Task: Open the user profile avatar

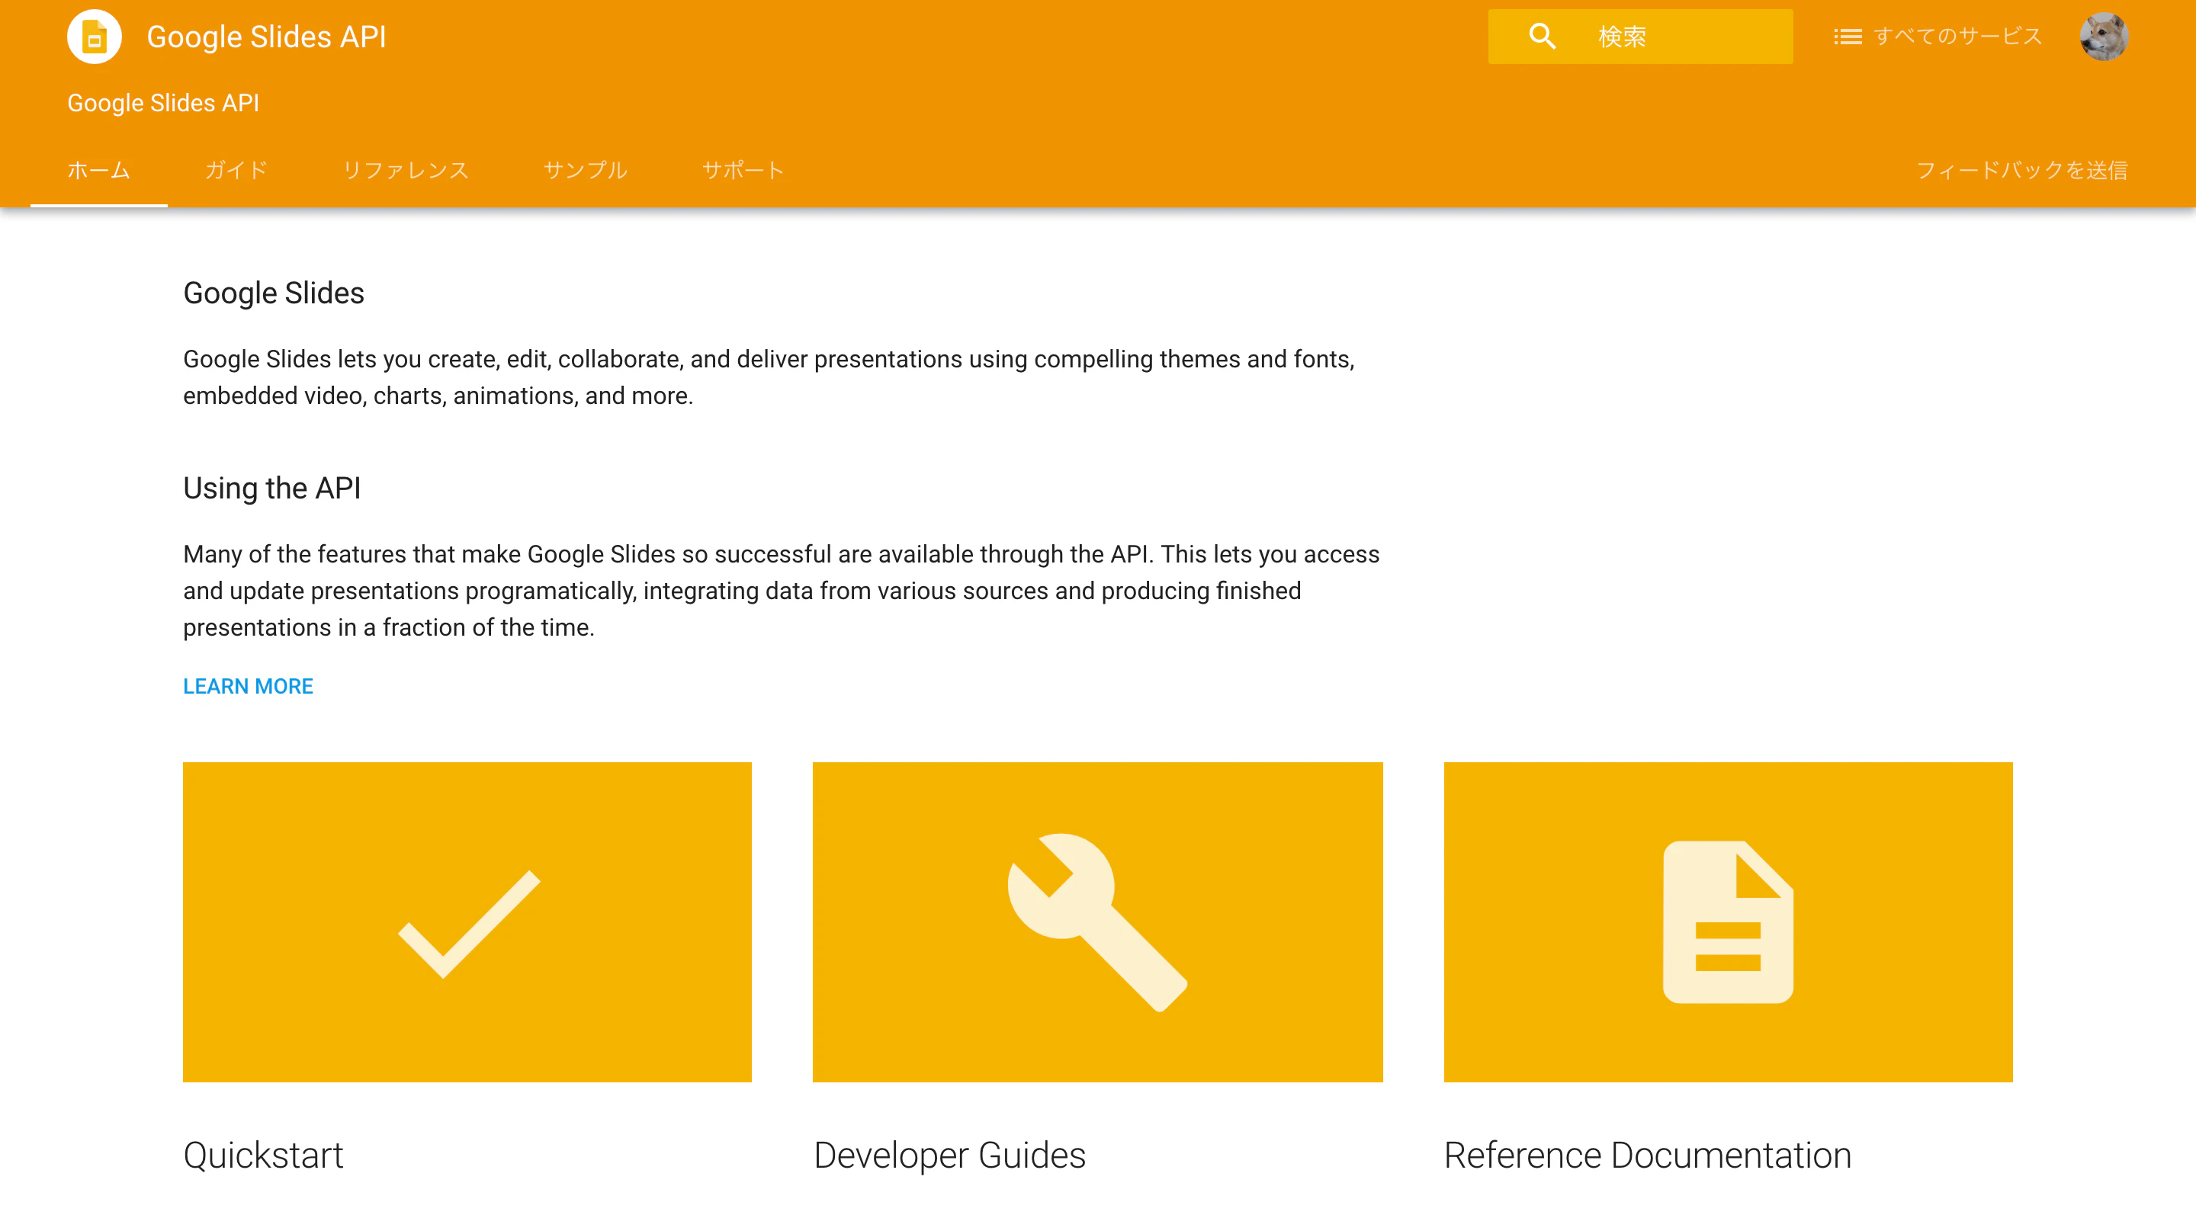Action: tap(2103, 37)
